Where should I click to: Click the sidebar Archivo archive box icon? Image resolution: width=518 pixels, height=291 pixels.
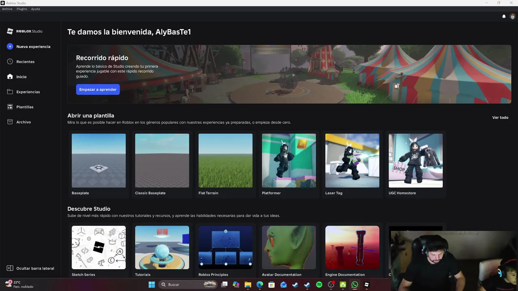(x=10, y=122)
